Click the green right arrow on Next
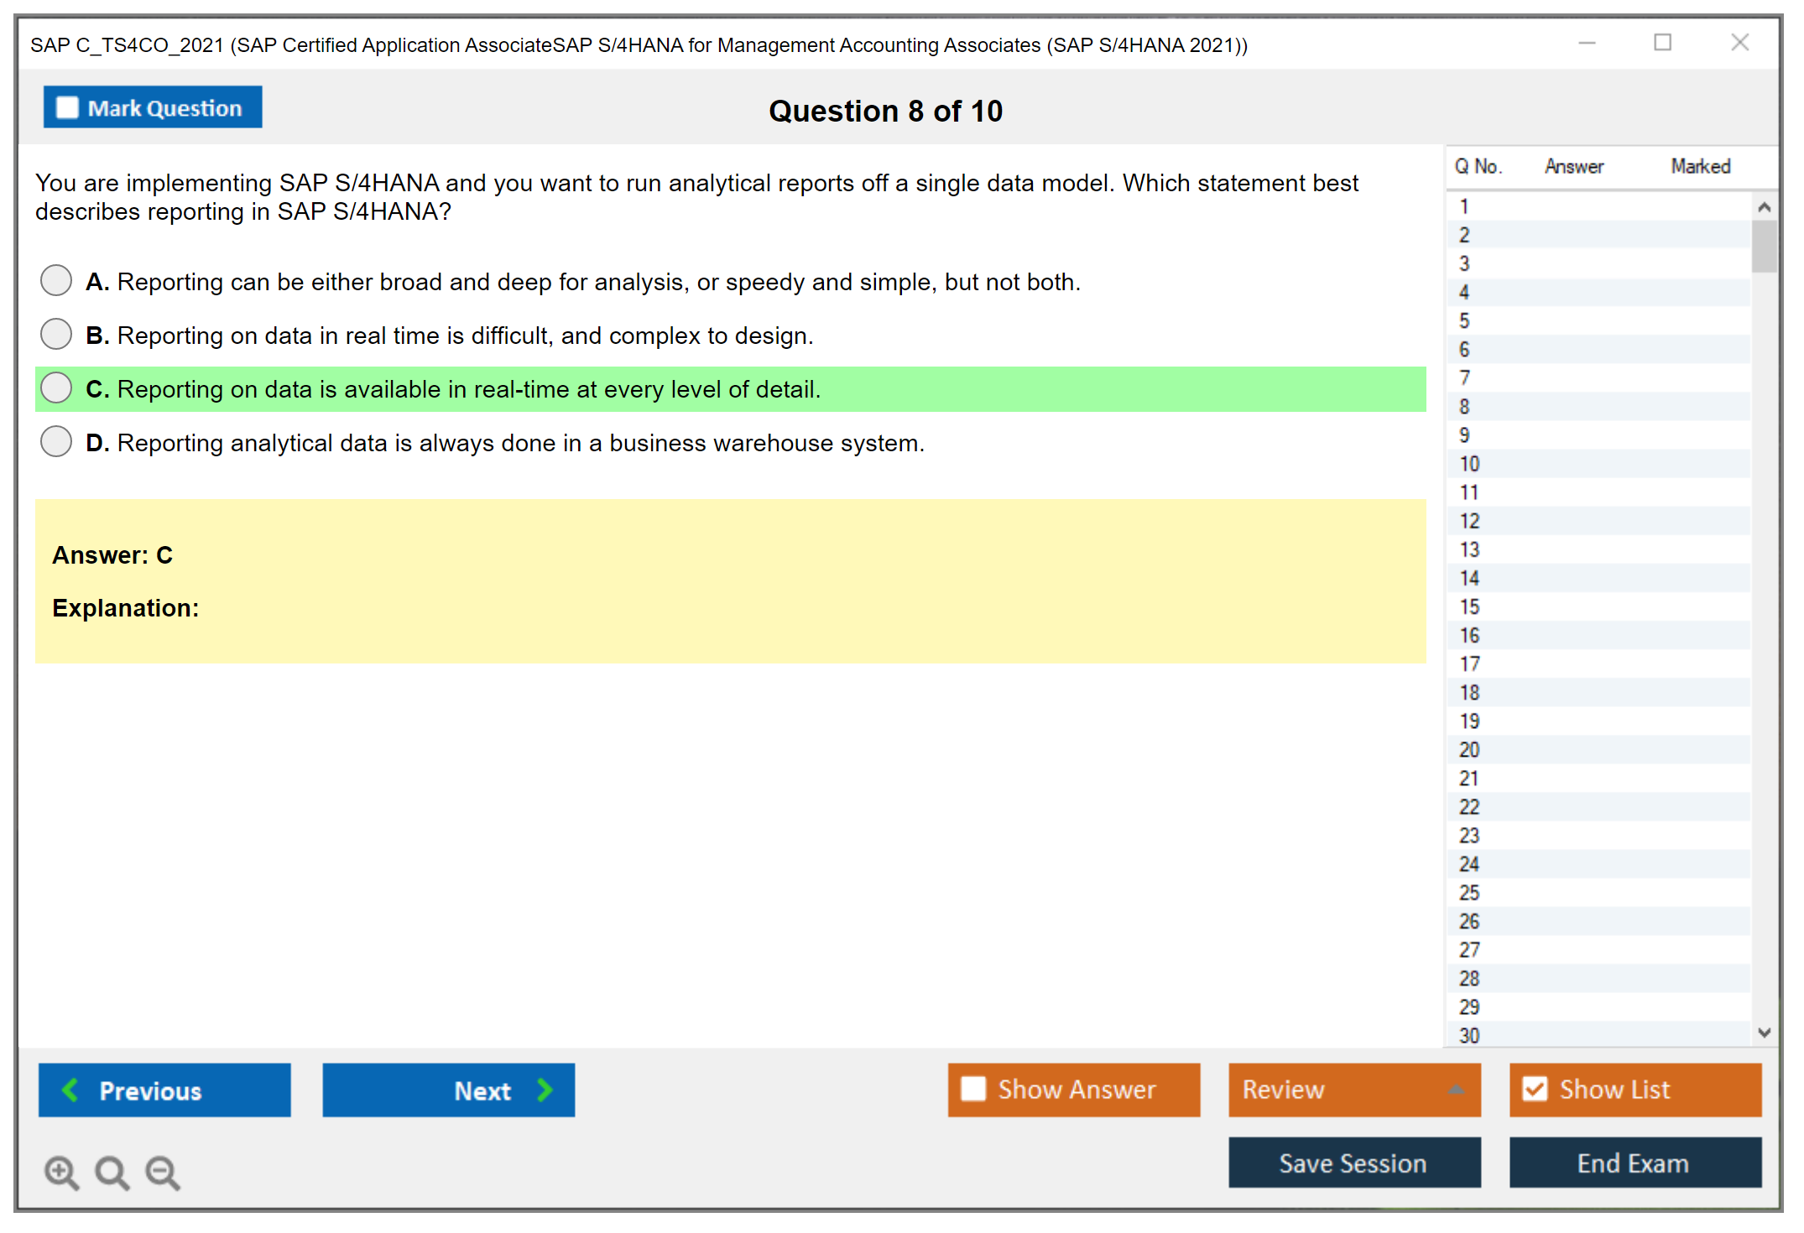This screenshot has height=1233, width=1804. tap(545, 1090)
